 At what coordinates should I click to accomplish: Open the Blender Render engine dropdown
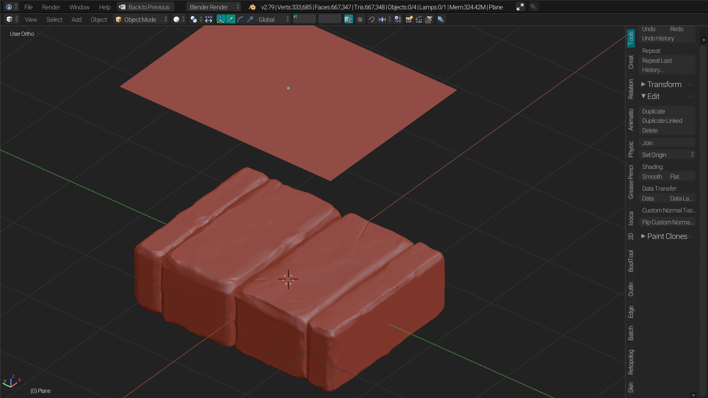pyautogui.click(x=214, y=7)
